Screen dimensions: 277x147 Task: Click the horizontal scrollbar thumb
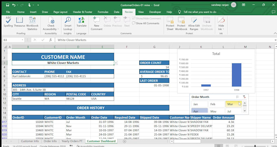(x=187, y=141)
